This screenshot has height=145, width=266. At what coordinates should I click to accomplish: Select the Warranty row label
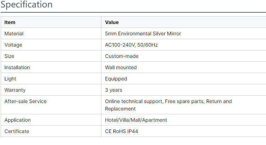click(x=15, y=90)
